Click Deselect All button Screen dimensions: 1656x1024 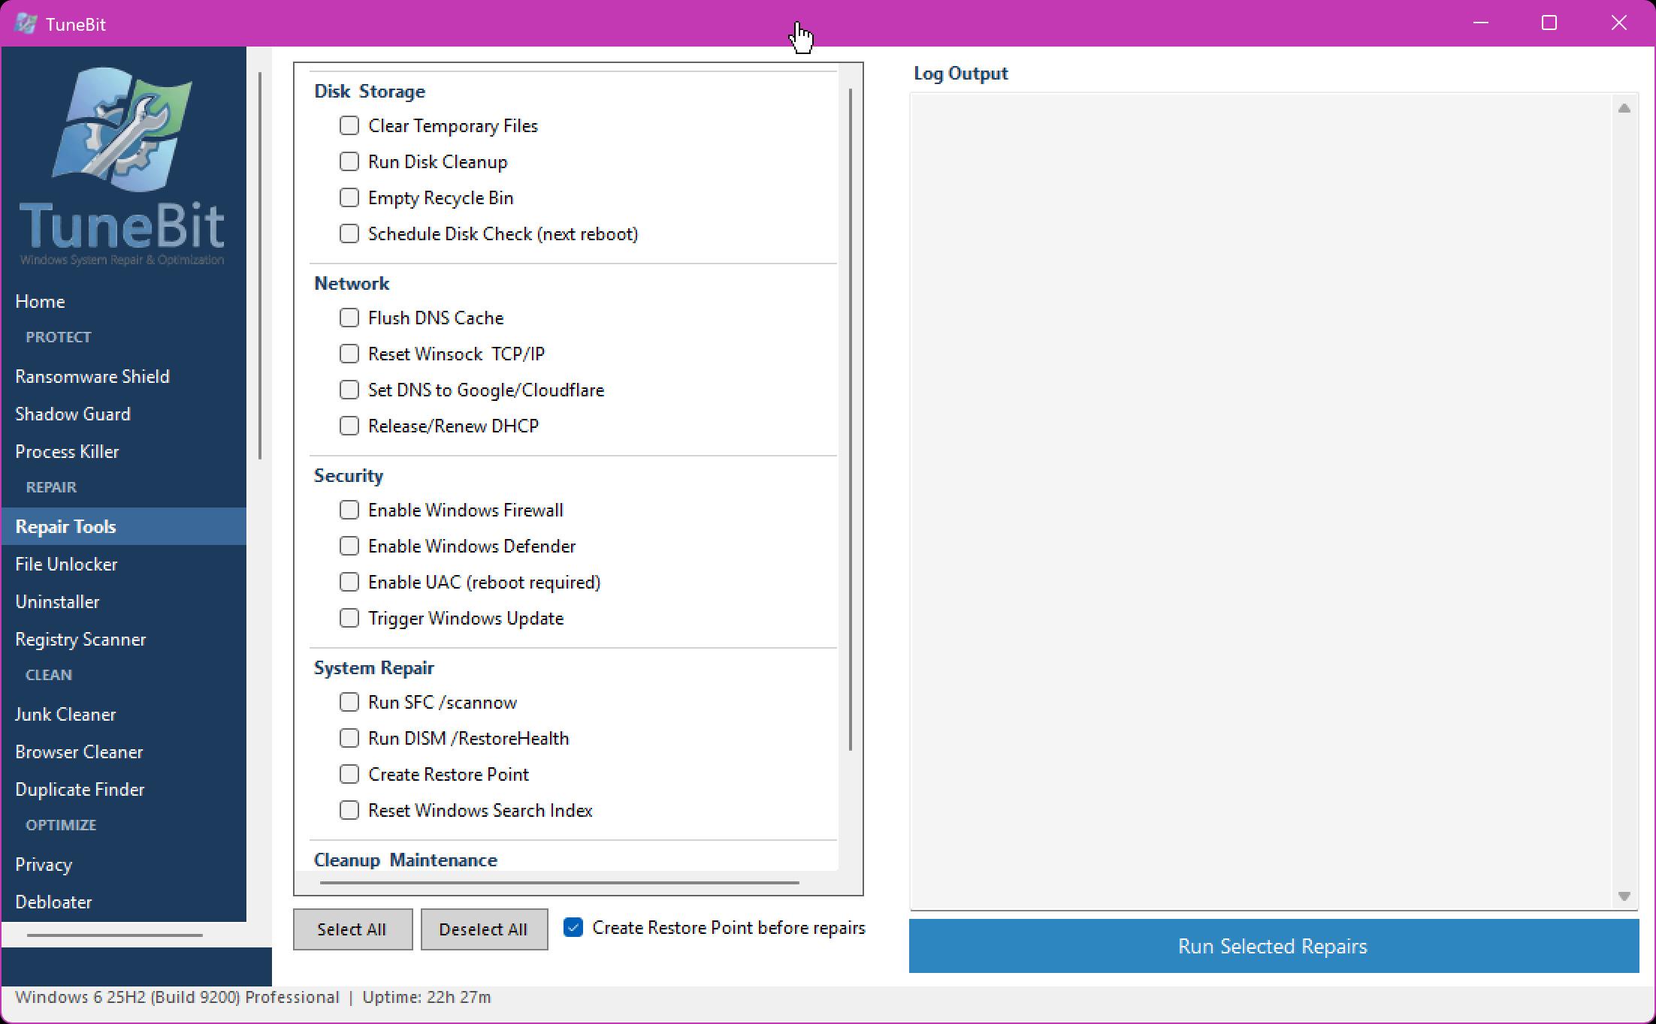(x=484, y=929)
